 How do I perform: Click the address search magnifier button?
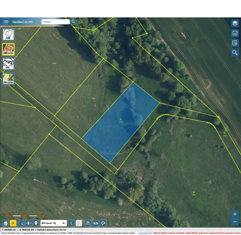click(x=73, y=22)
